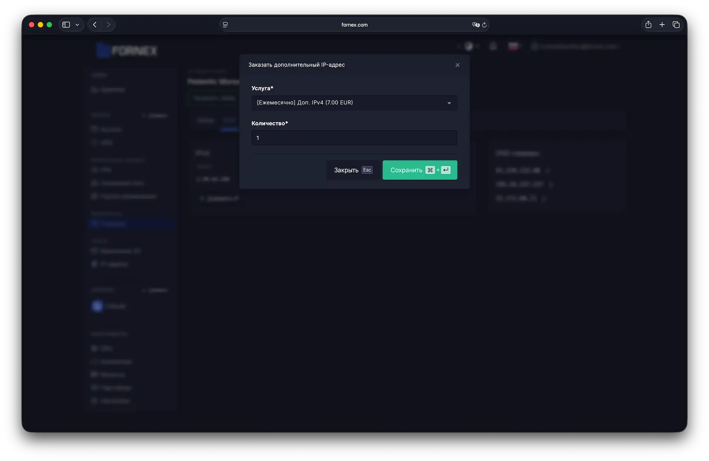
Task: Toggle the Safari sidebar icon
Action: [66, 25]
